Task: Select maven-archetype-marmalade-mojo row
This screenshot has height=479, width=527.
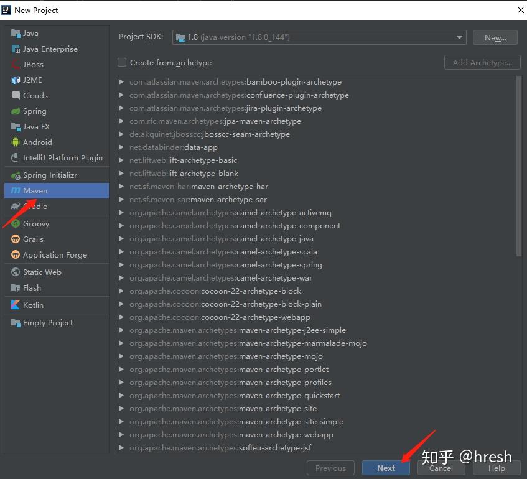Action: (317, 343)
